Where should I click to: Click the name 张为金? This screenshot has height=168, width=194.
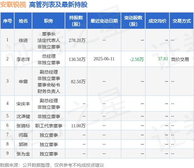(23, 154)
